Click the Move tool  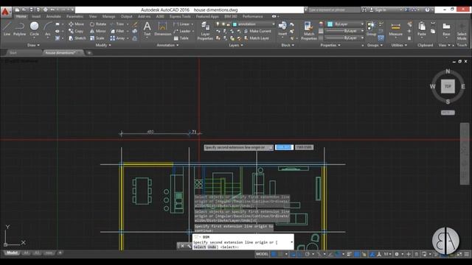coord(76,24)
